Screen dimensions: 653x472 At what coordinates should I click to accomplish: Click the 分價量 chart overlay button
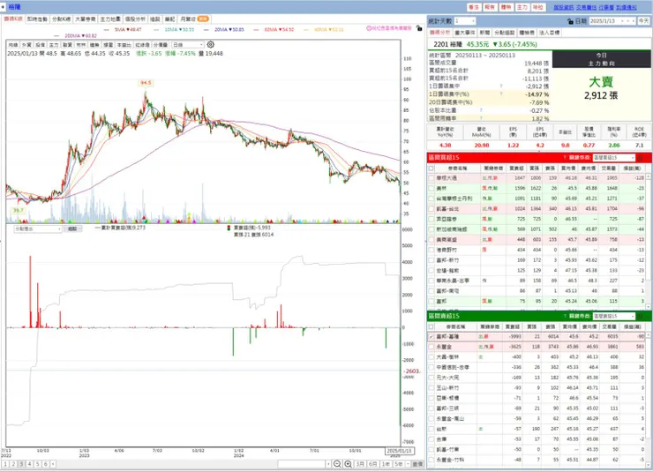[x=161, y=44]
